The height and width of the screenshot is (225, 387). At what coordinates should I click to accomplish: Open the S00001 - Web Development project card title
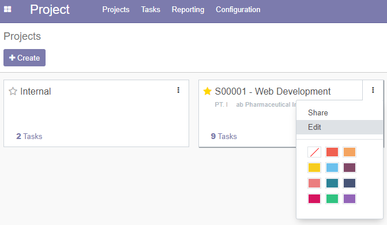[272, 91]
